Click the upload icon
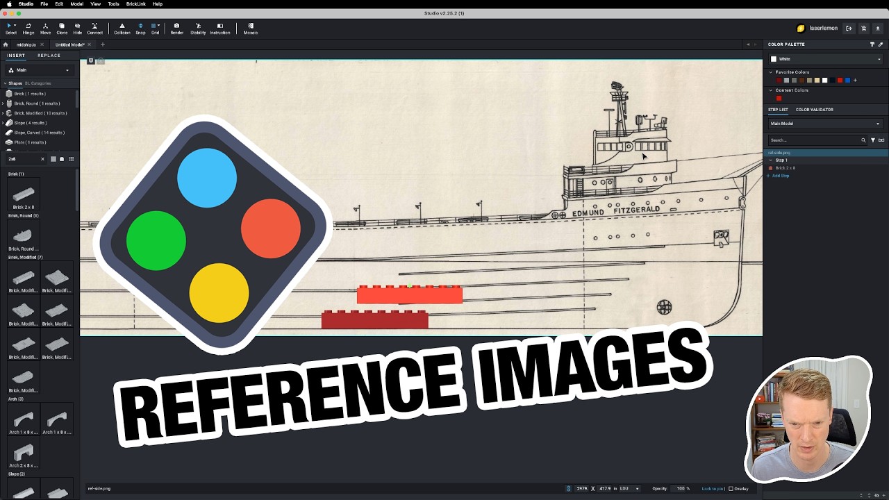Image resolution: width=889 pixels, height=500 pixels. point(879,28)
